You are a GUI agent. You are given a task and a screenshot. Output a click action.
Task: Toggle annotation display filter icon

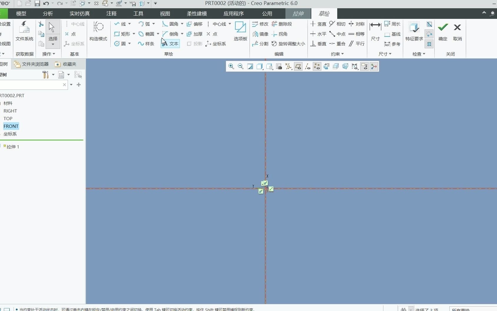tap(364, 67)
